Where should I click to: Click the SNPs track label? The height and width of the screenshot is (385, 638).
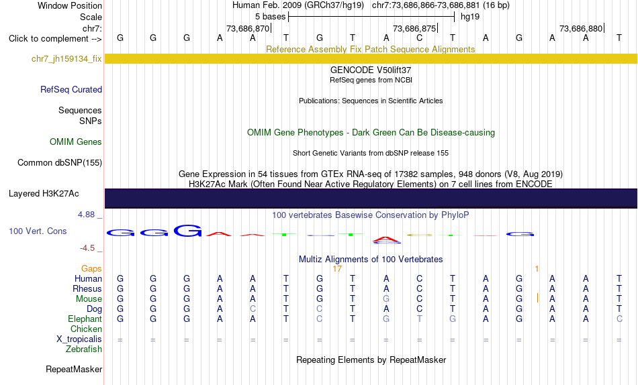[x=91, y=121]
